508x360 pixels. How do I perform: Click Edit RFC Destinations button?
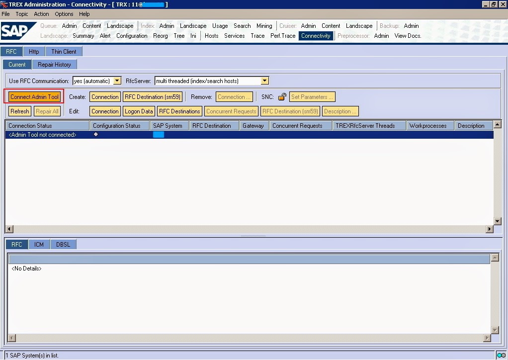pyautogui.click(x=179, y=111)
